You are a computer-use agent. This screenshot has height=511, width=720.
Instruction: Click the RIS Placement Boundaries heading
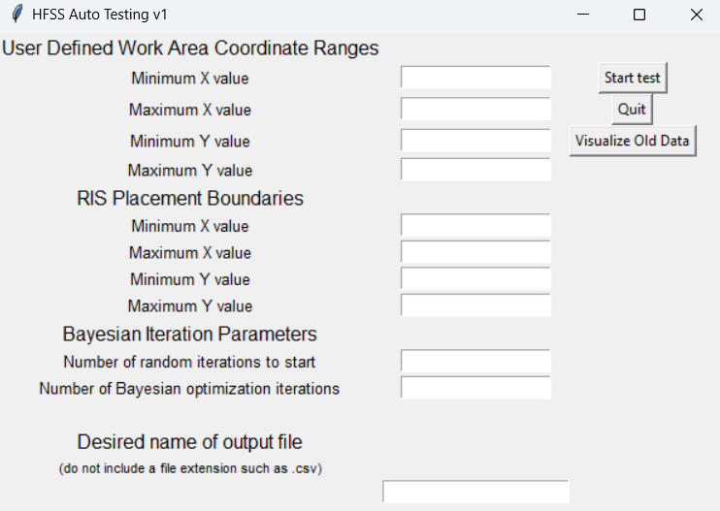190,198
